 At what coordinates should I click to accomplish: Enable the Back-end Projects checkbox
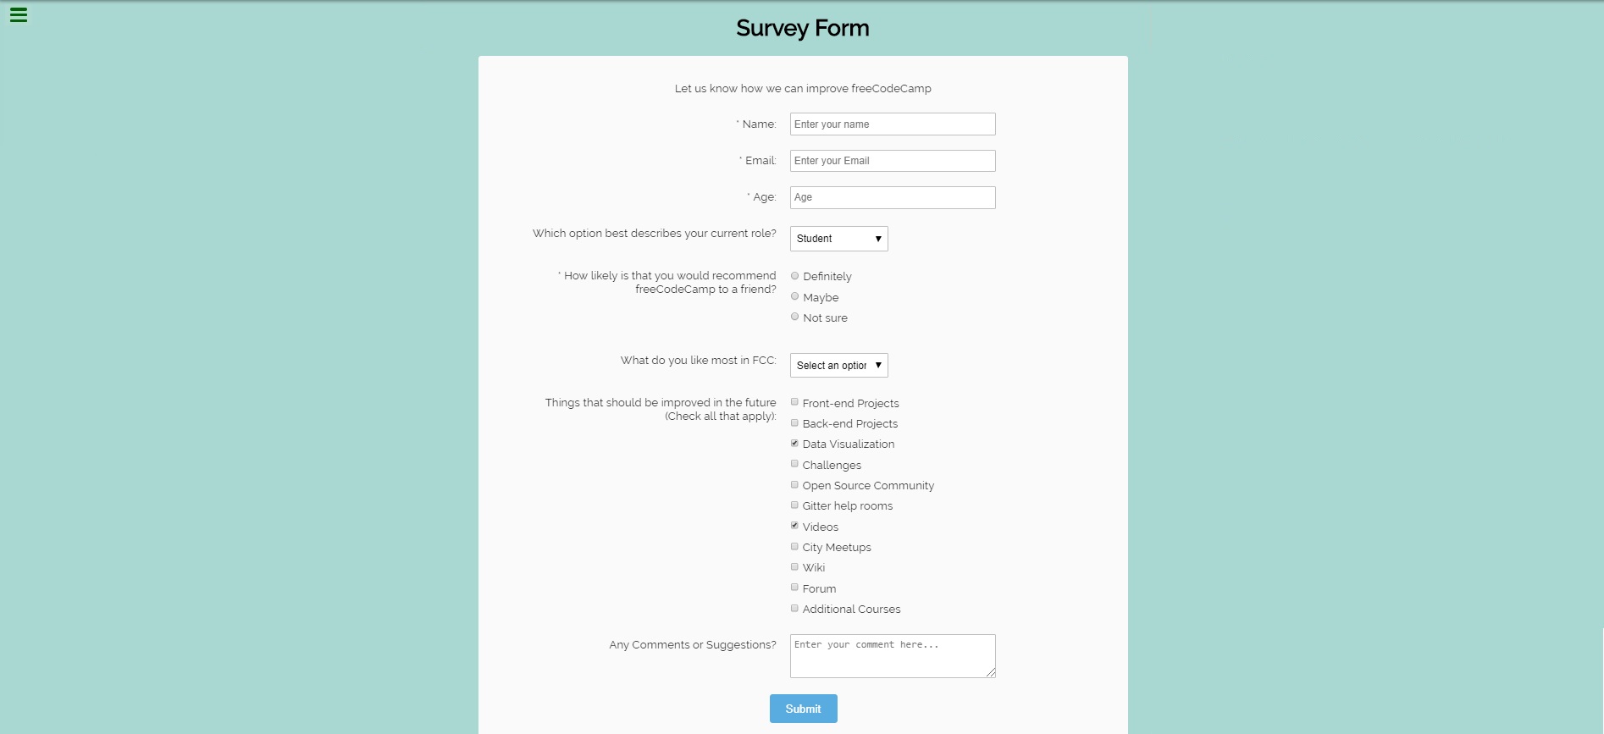point(794,422)
